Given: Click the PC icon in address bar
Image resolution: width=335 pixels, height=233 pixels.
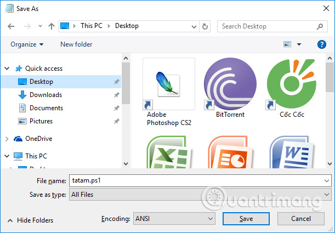Looking at the screenshot, I should coord(65,26).
